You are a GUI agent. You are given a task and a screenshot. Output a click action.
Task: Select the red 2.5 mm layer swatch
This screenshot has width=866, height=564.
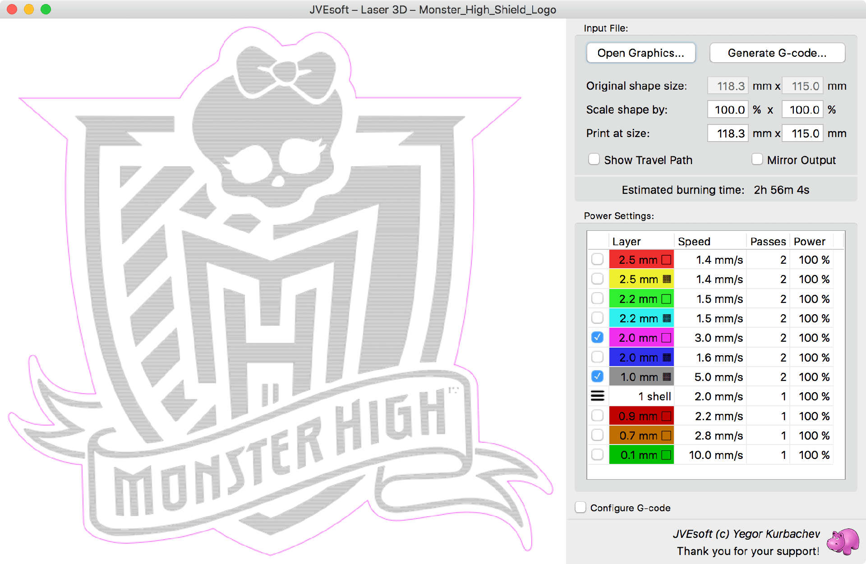(641, 260)
